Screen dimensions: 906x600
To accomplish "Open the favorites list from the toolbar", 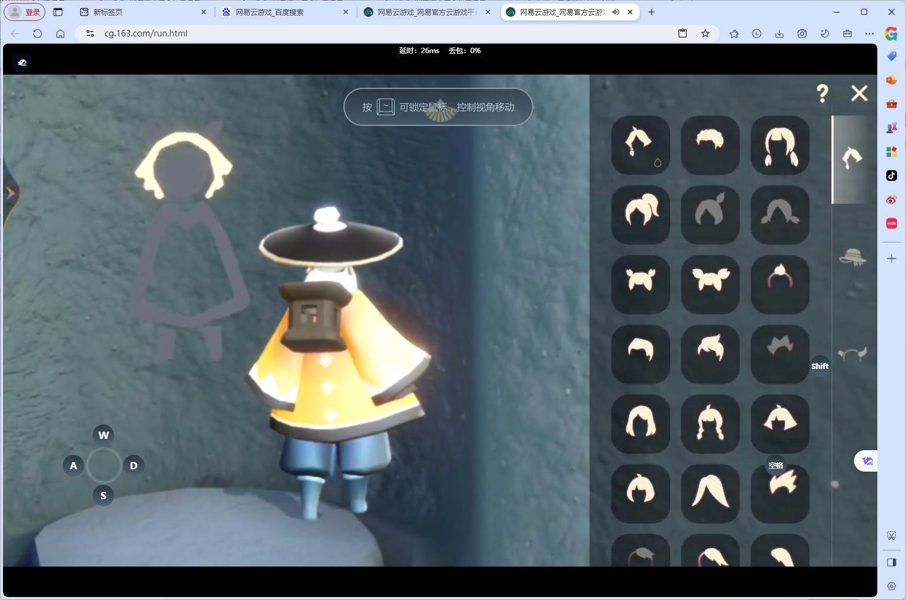I will (x=734, y=33).
